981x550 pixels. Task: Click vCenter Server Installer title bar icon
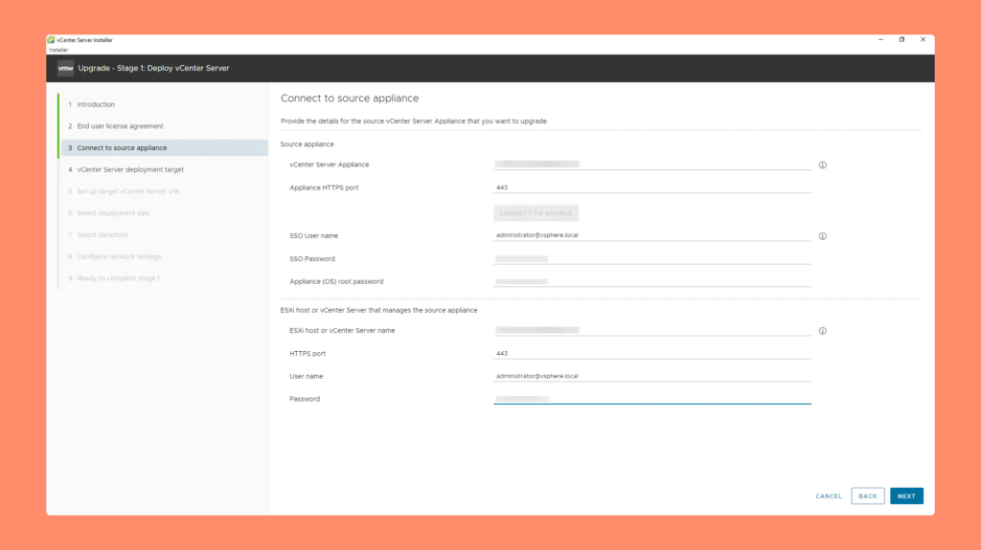pyautogui.click(x=51, y=40)
